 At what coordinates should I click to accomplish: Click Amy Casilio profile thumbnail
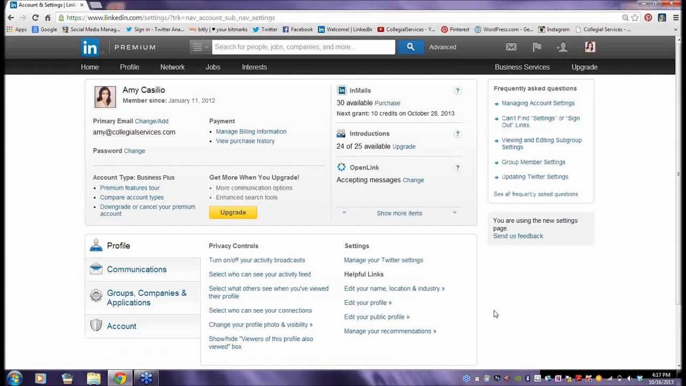tap(105, 97)
